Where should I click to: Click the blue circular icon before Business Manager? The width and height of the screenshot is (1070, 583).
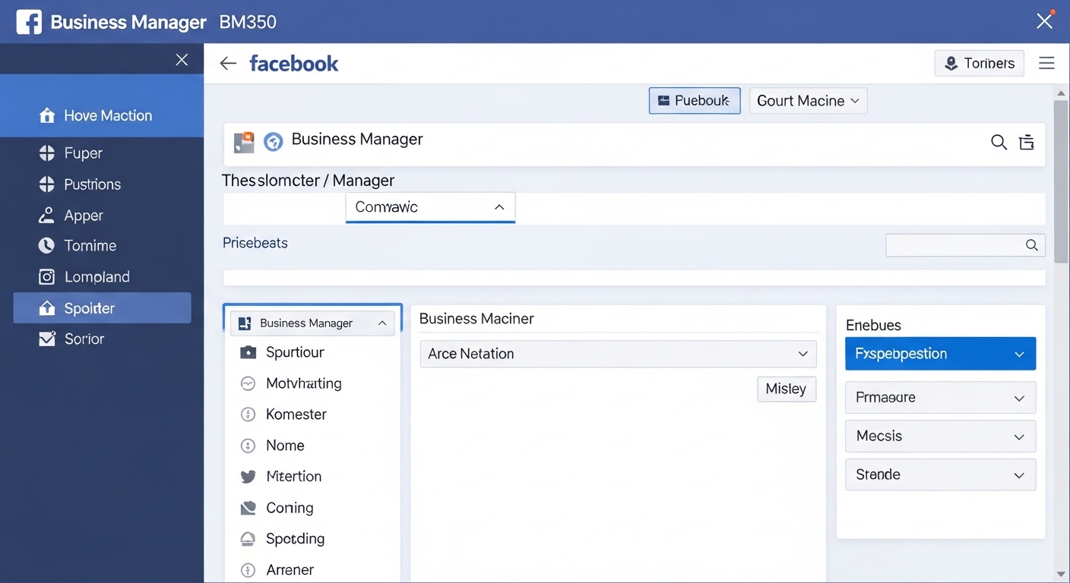(x=273, y=141)
